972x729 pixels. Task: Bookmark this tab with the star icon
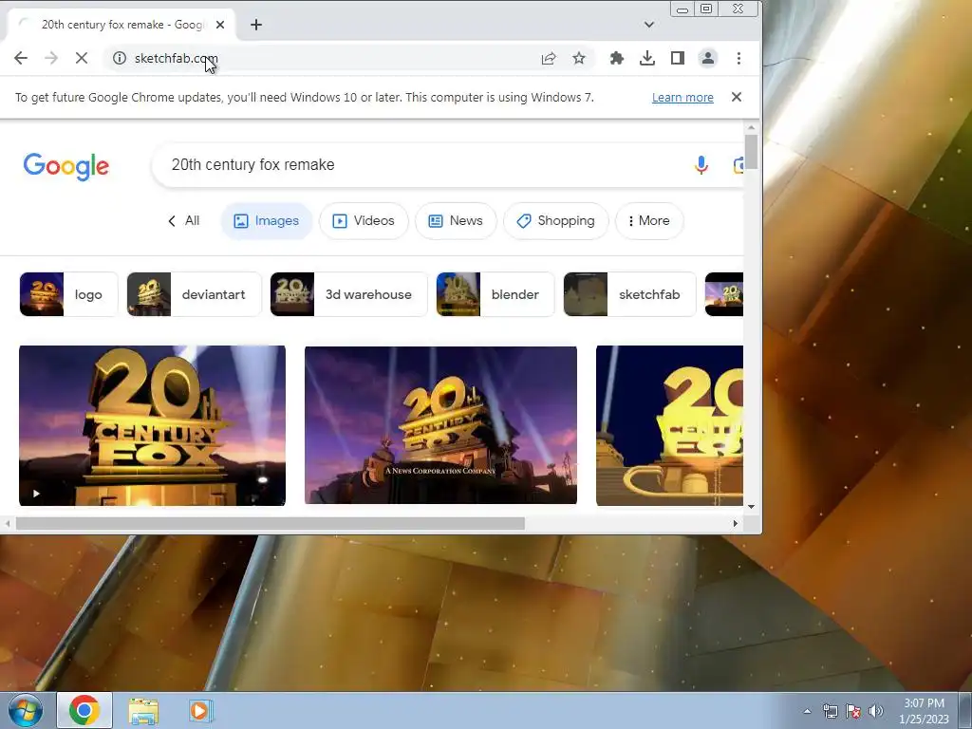pyautogui.click(x=579, y=58)
